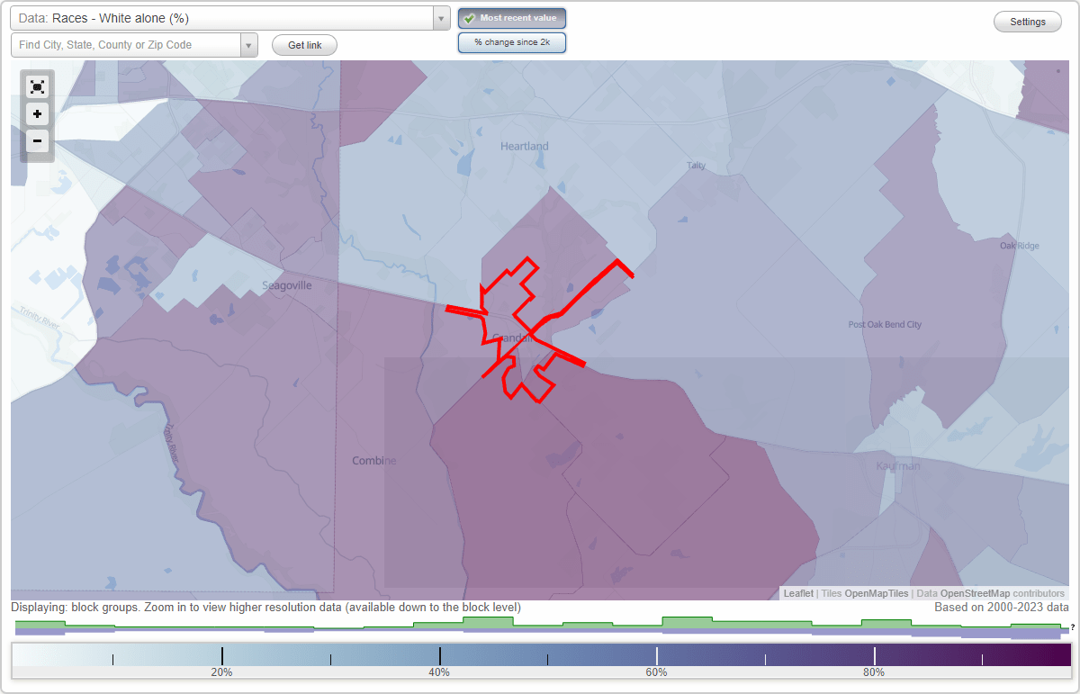Switch to % change since 2k view

tap(511, 41)
